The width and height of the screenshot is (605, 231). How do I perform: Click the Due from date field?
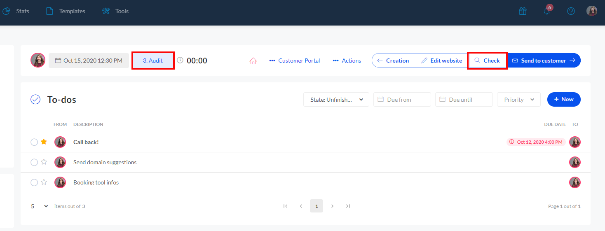(x=402, y=100)
